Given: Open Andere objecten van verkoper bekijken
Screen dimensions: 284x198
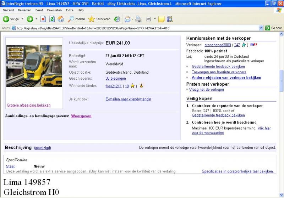Looking at the screenshot, I should tap(226, 78).
